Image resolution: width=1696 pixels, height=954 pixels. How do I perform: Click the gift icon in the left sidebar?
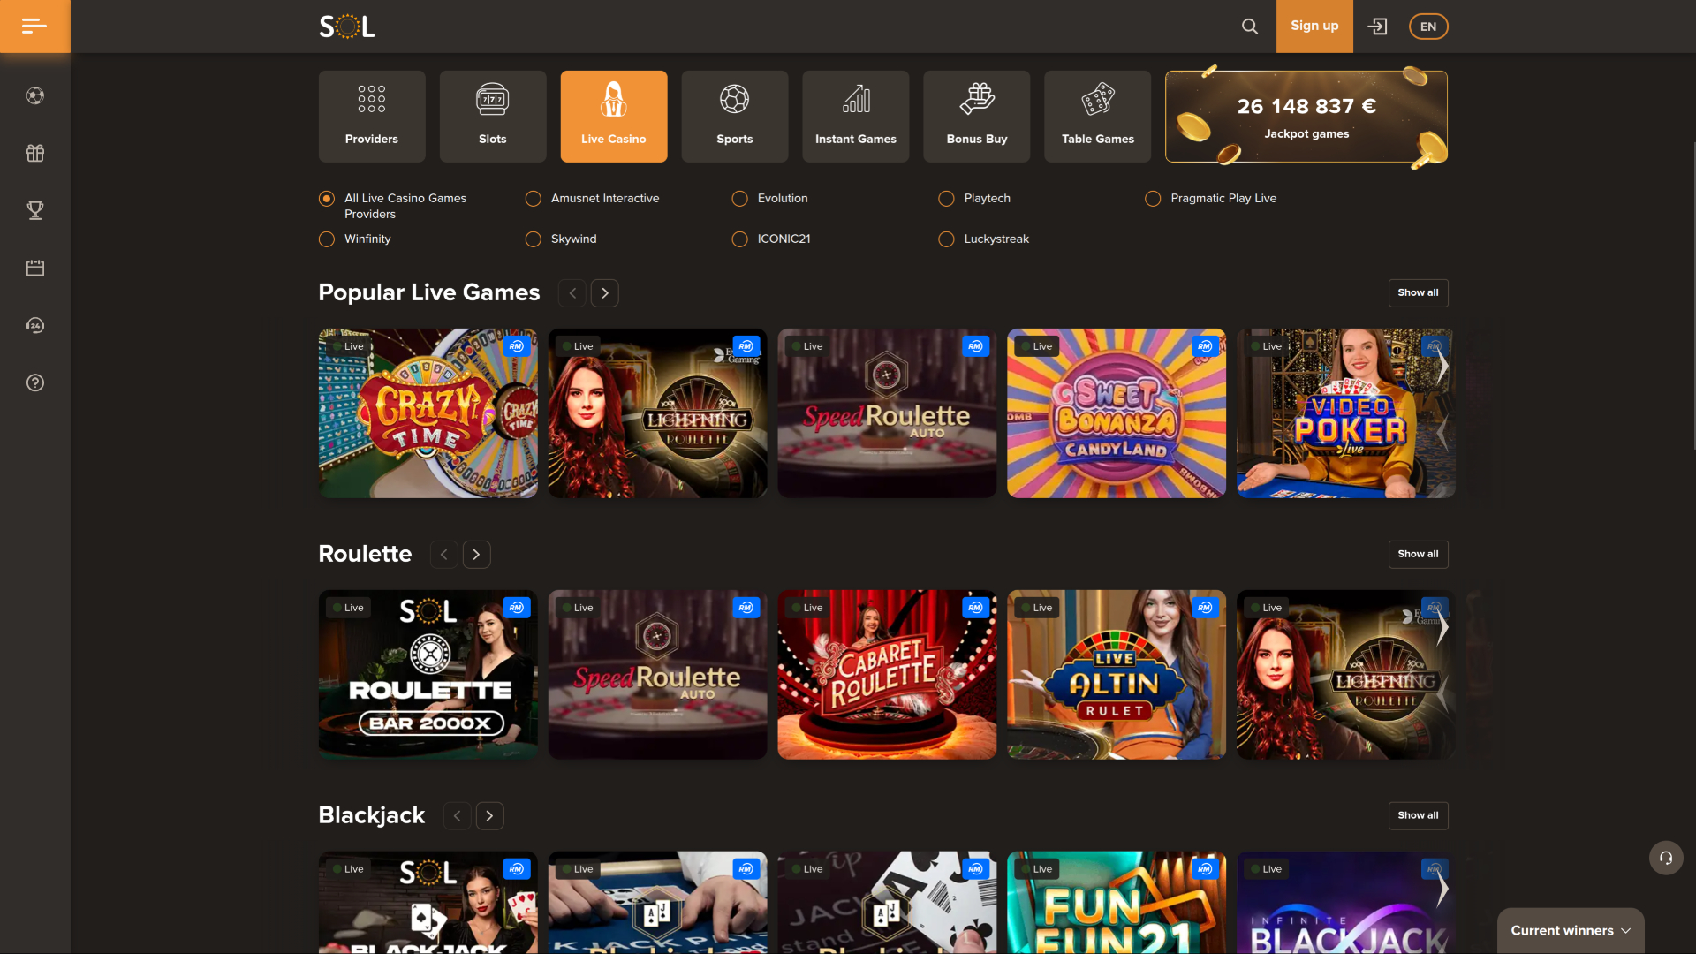point(34,153)
